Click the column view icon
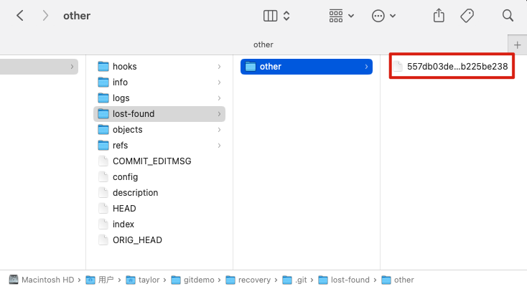527x289 pixels. (x=270, y=16)
